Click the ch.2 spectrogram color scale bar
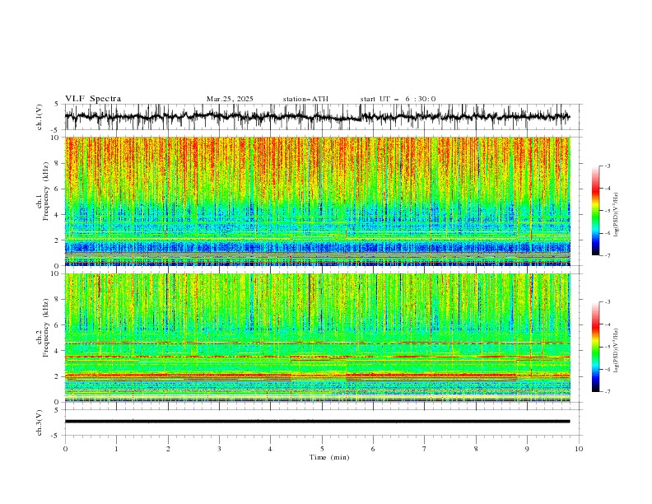Screen dimensions: 652x504 tap(595, 347)
